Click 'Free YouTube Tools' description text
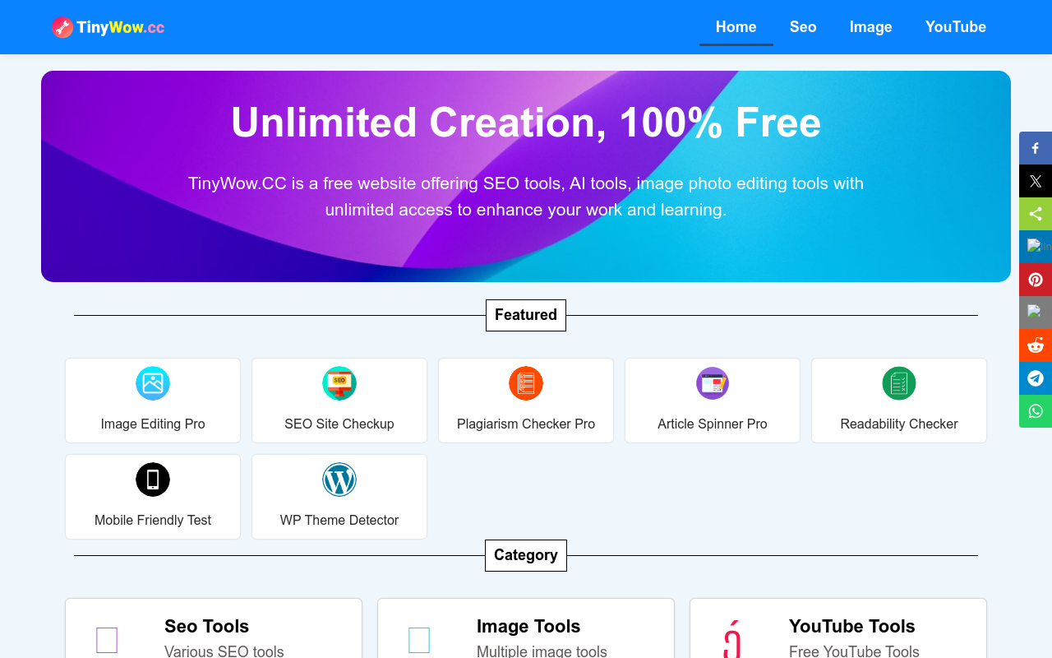 pyautogui.click(x=854, y=651)
